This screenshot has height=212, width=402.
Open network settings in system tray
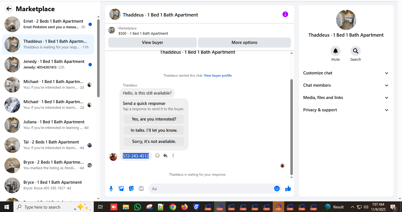(x=359, y=207)
